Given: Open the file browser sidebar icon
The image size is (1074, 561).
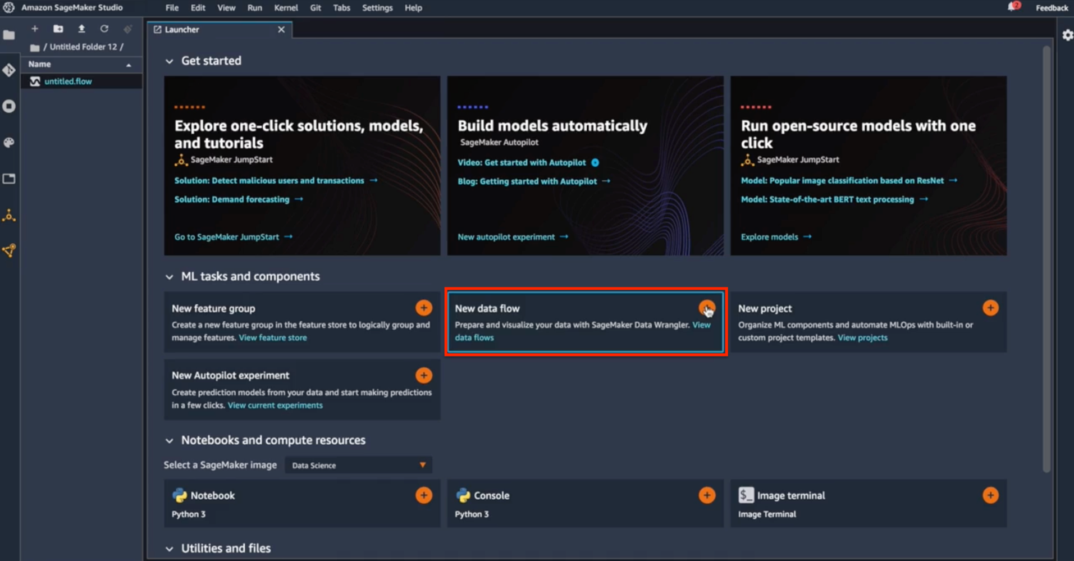Looking at the screenshot, I should (9, 35).
